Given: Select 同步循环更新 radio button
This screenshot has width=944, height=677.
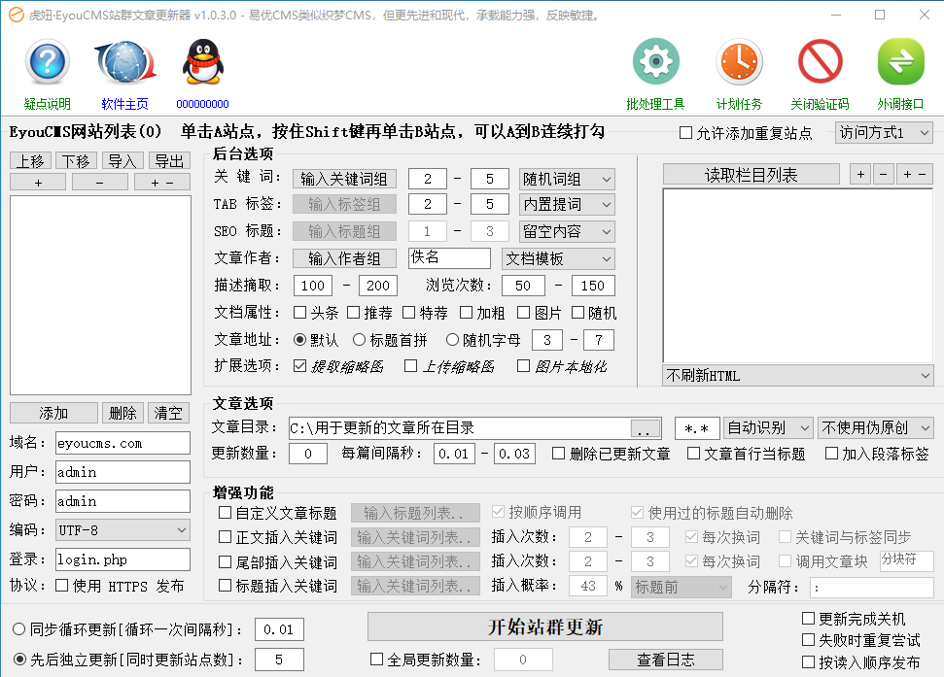Looking at the screenshot, I should coord(19,628).
